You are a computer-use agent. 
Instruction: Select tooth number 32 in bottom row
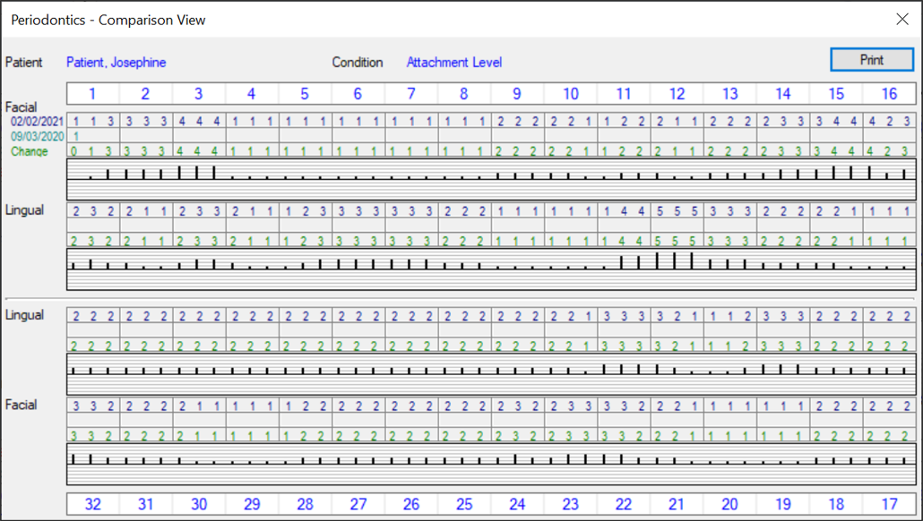pos(92,504)
